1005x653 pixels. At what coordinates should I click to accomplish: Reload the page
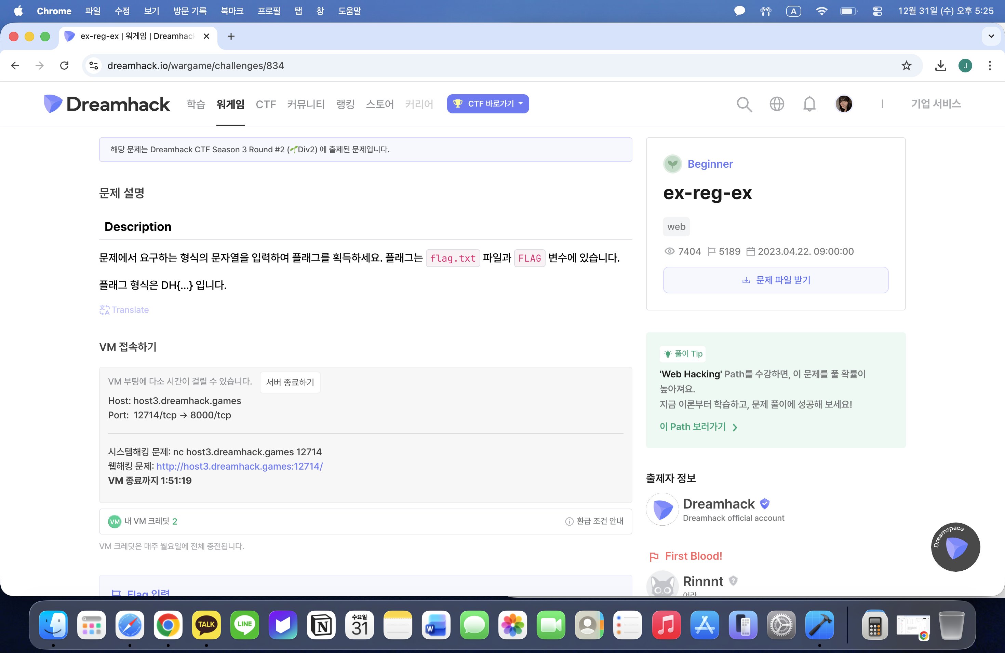tap(64, 66)
